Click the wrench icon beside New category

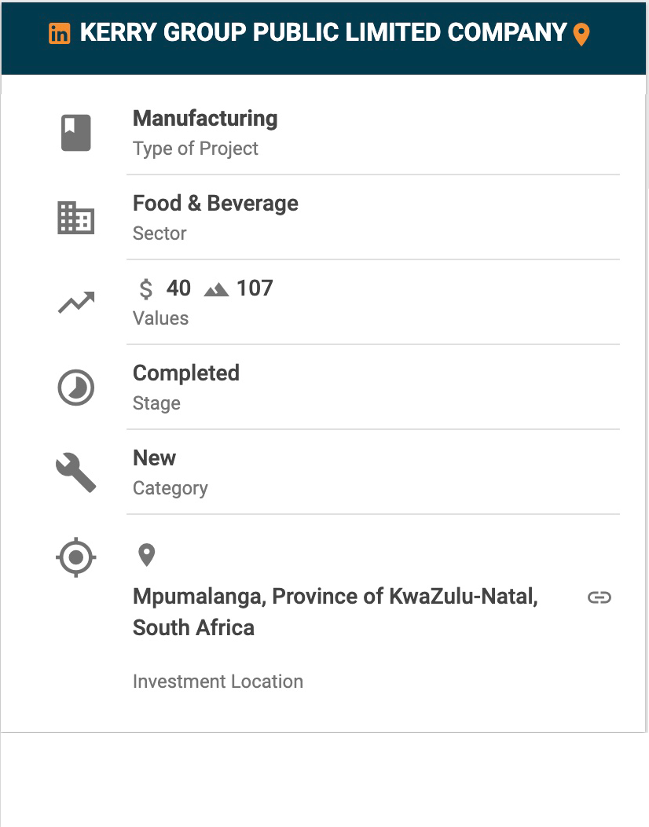76,472
